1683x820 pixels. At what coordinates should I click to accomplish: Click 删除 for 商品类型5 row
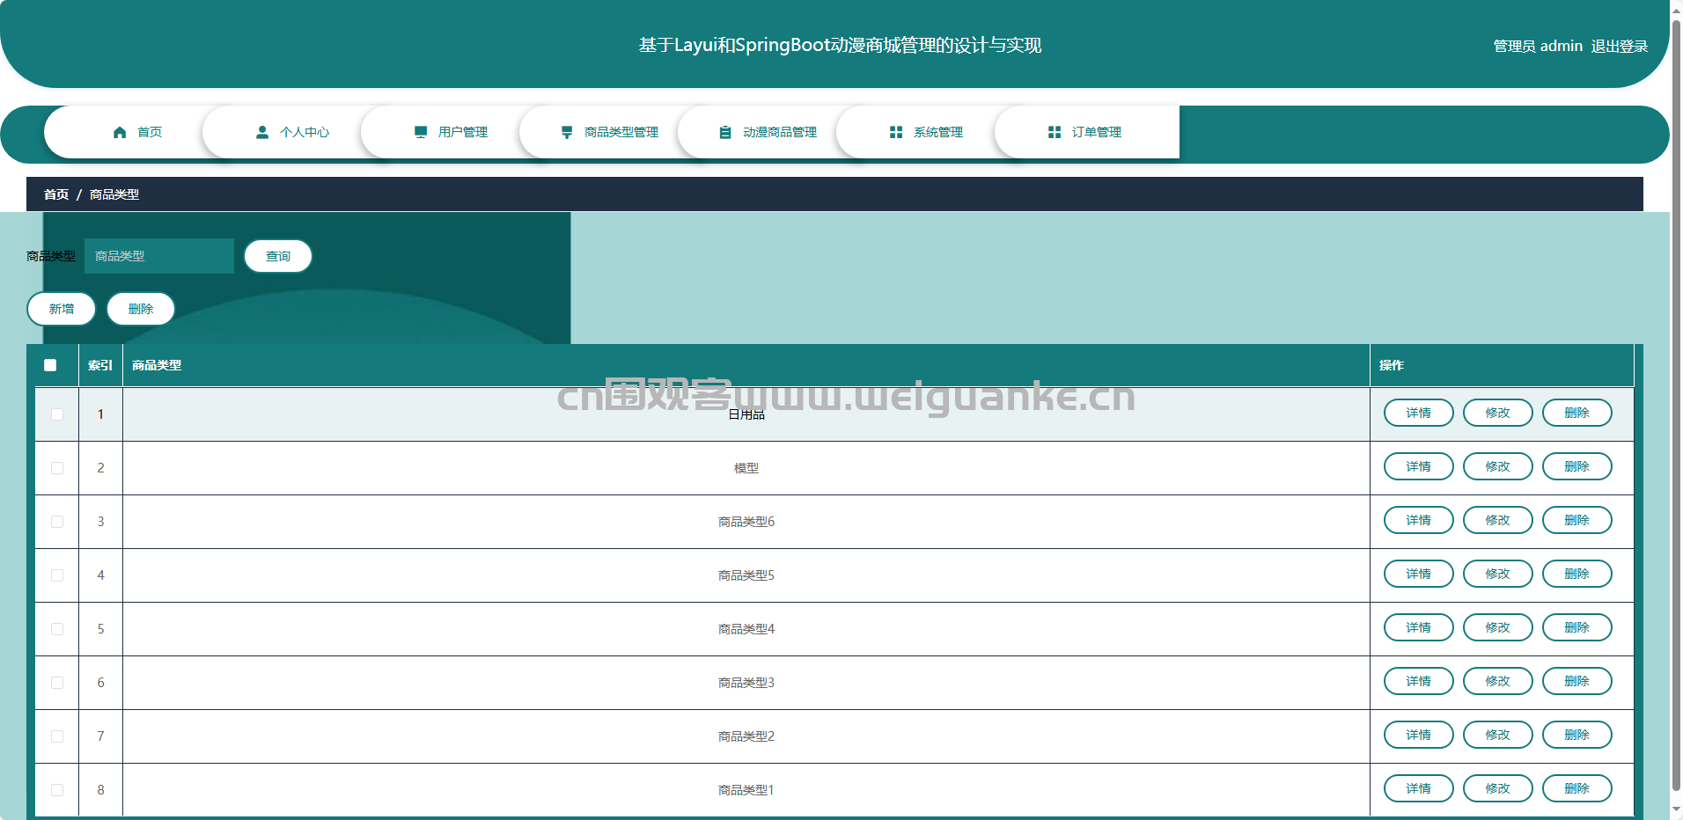point(1577,574)
